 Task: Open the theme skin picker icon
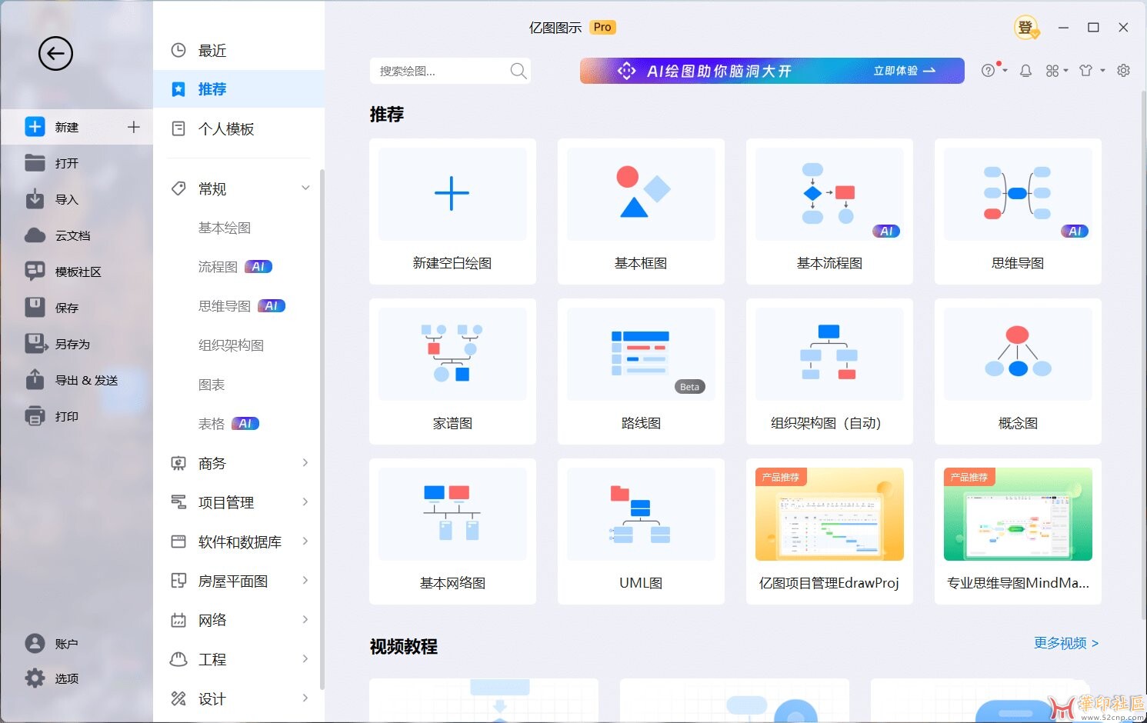[x=1087, y=70]
